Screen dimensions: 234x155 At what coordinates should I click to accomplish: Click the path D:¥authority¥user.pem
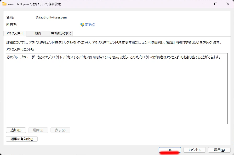[x=51, y=17]
